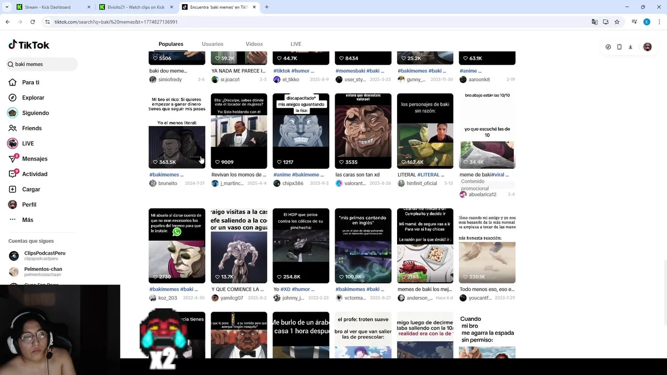Open the sr.joaco1 user link
This screenshot has height=375, width=667.
point(230,80)
